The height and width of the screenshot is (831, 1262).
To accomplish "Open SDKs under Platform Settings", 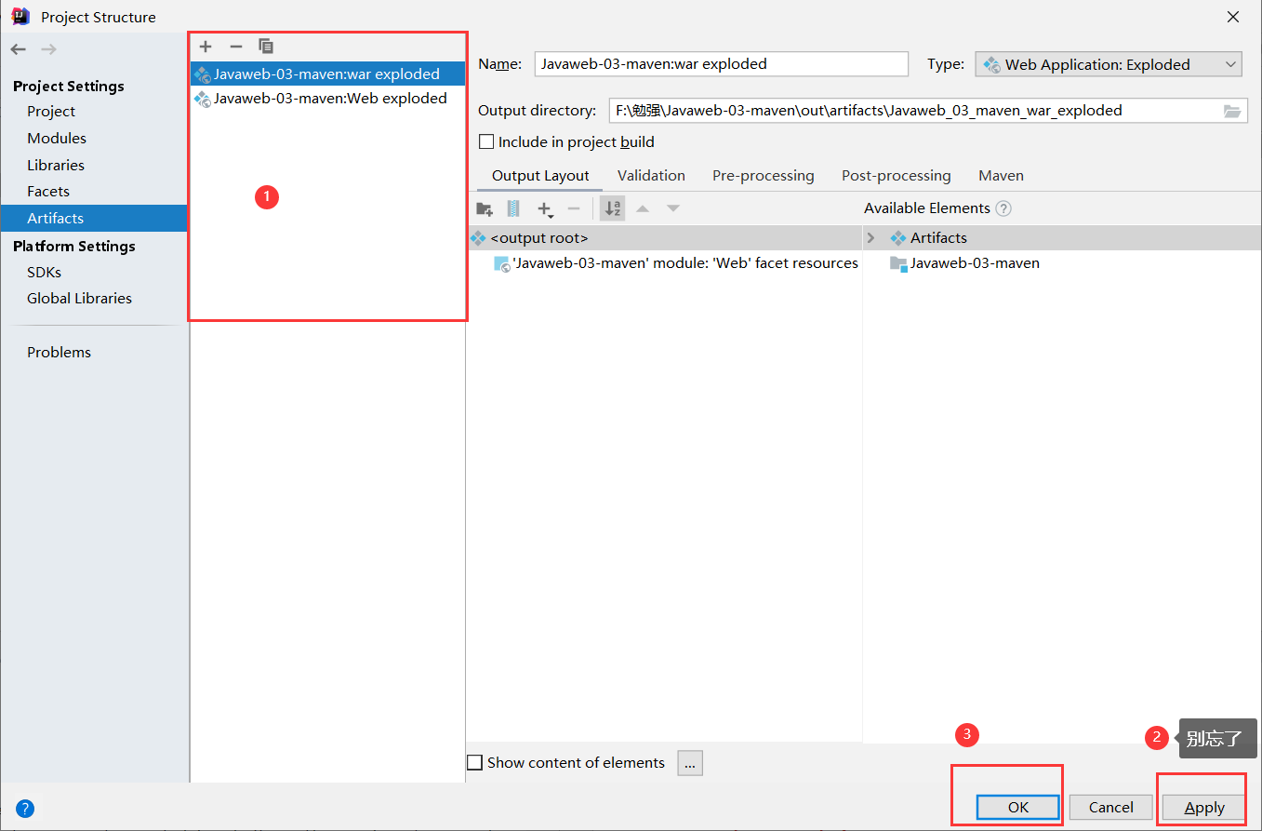I will (x=44, y=273).
